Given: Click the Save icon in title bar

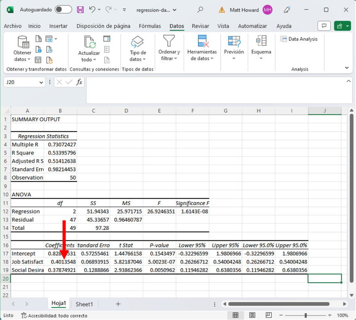Looking at the screenshot, I should click(x=80, y=10).
